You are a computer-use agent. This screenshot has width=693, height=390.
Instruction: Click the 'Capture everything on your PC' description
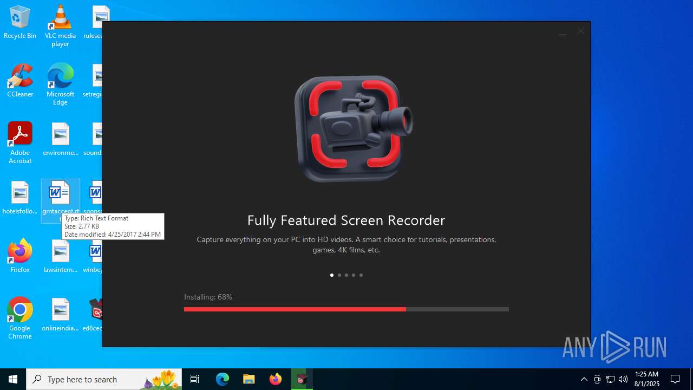pos(346,244)
